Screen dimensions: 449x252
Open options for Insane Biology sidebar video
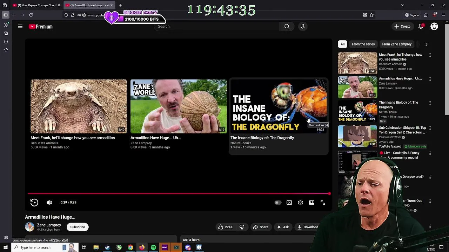click(x=430, y=103)
